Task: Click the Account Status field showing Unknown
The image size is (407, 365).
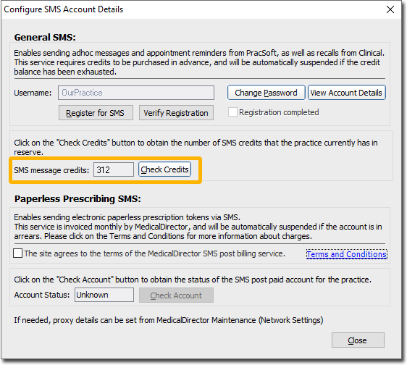Action: point(104,295)
